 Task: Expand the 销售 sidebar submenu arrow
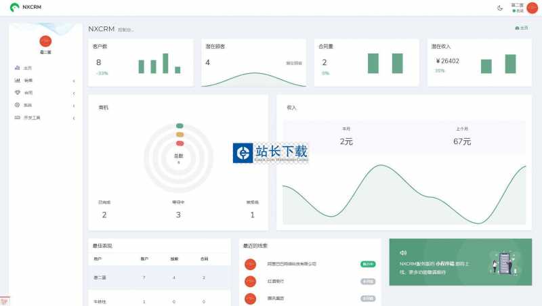tap(73, 81)
